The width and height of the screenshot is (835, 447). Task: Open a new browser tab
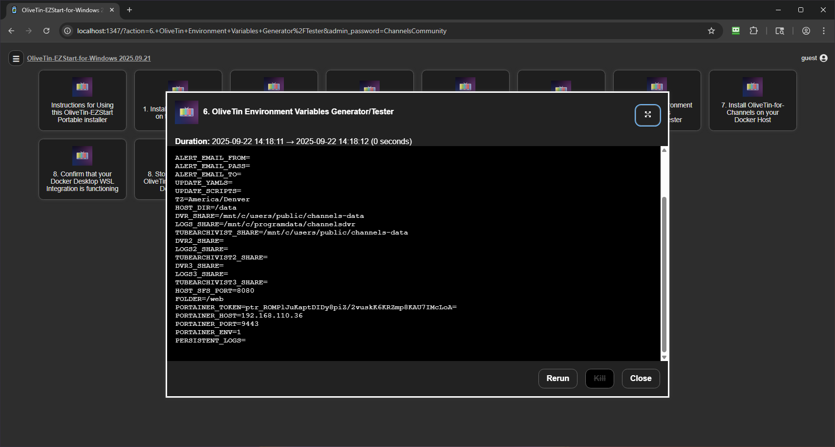(x=129, y=10)
